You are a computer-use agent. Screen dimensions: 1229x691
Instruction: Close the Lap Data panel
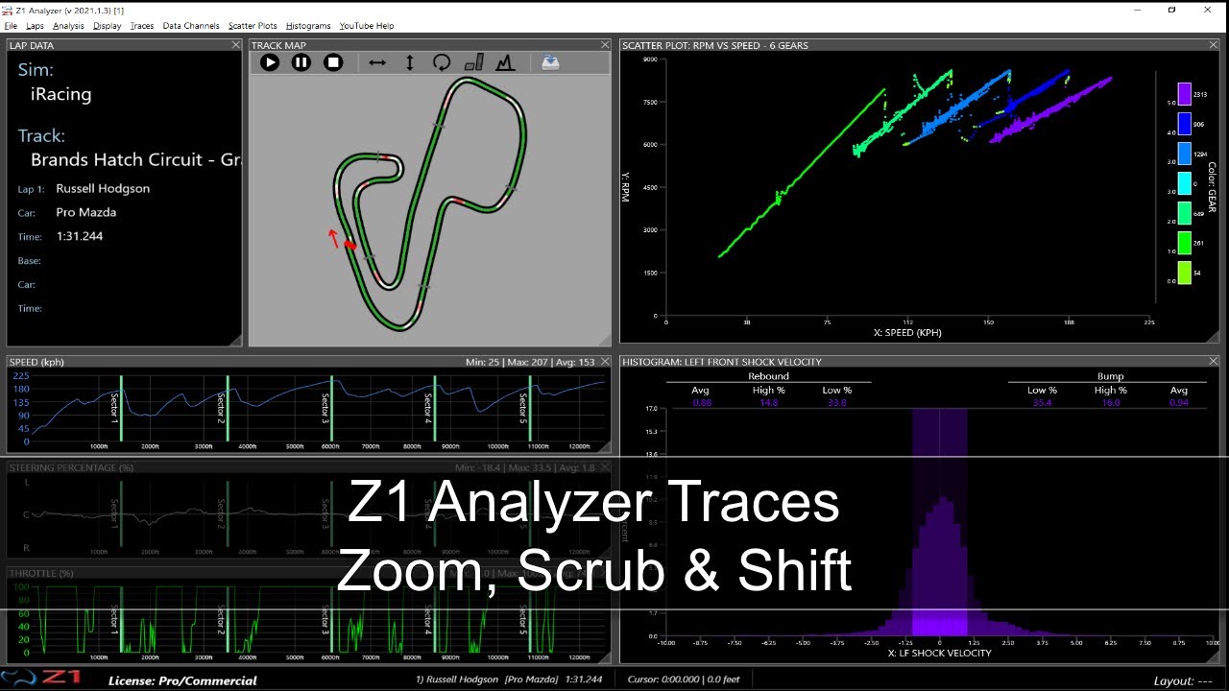235,45
